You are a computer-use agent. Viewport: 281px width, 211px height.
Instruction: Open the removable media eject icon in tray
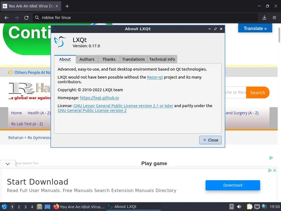(232, 207)
